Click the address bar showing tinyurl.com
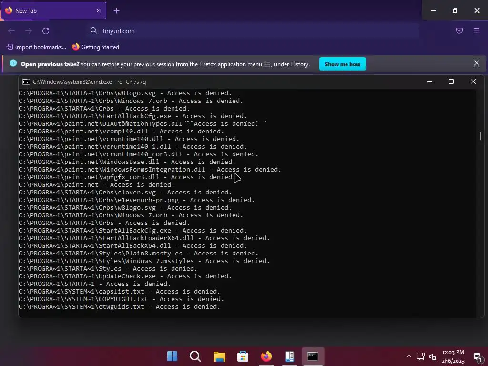Viewport: 488px width, 366px height. (254, 31)
